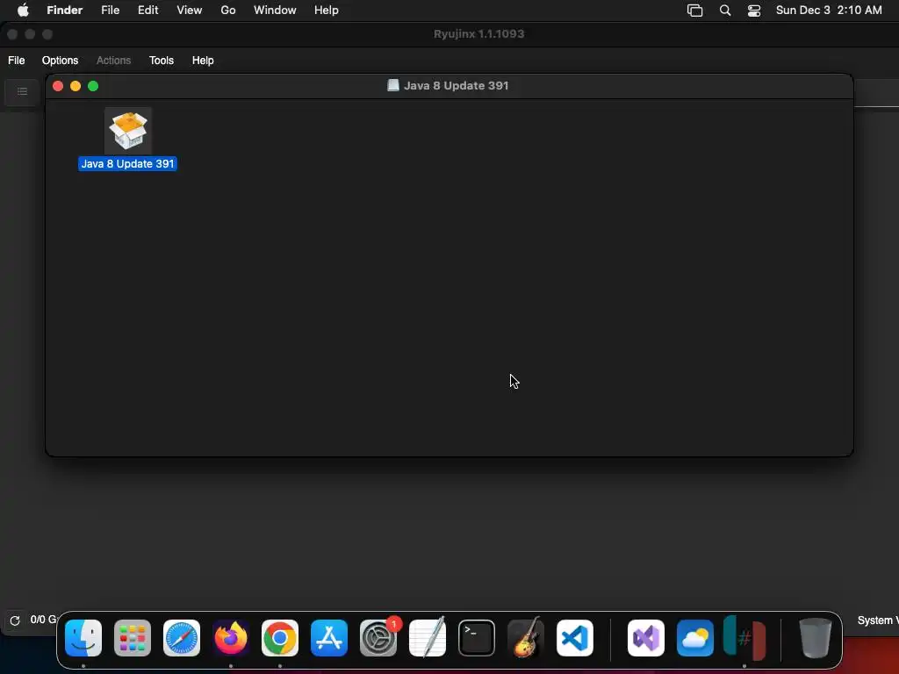Open the Edit menu in the menu bar
The width and height of the screenshot is (899, 674).
tap(147, 11)
